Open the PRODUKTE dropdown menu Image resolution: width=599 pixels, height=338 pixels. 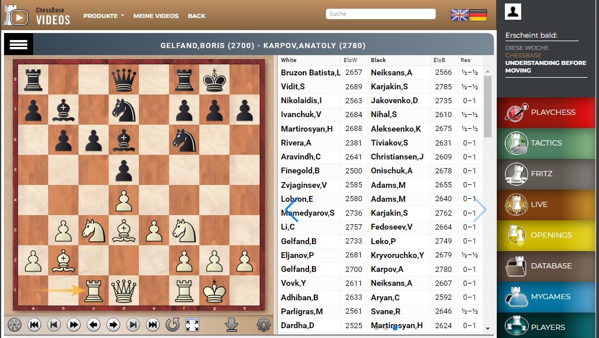point(103,16)
